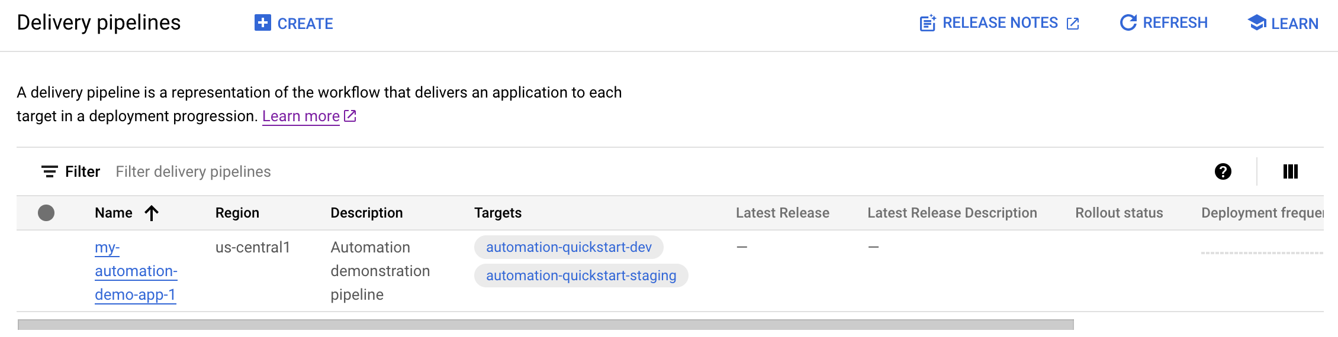This screenshot has height=337, width=1338.
Task: Click the Description column header
Action: 366,213
